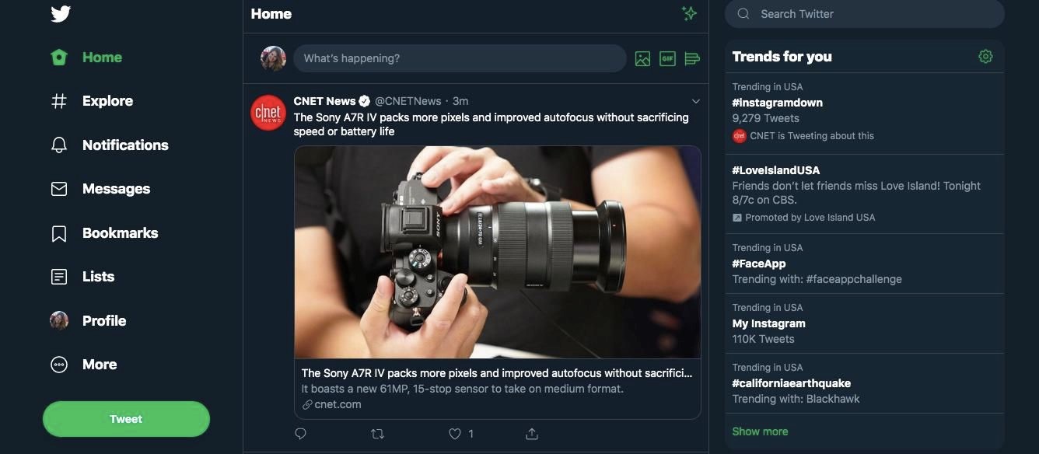Image resolution: width=1039 pixels, height=454 pixels.
Task: Reply to the CNET News tweet
Action: click(x=301, y=434)
